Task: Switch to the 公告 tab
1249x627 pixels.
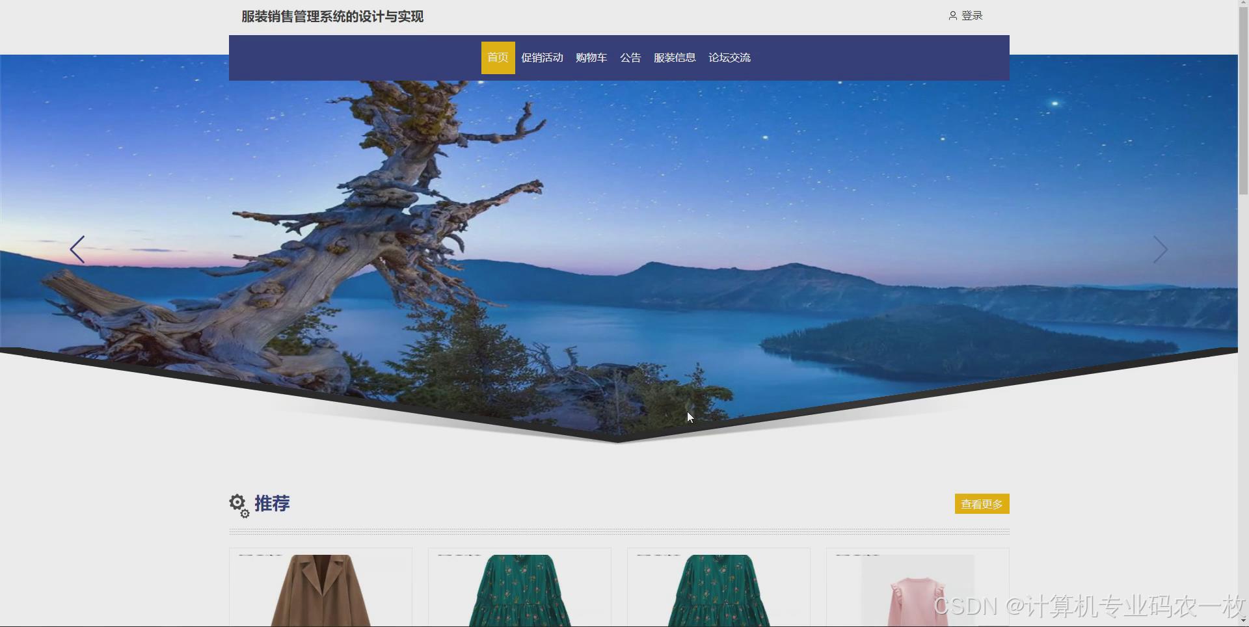Action: [630, 57]
